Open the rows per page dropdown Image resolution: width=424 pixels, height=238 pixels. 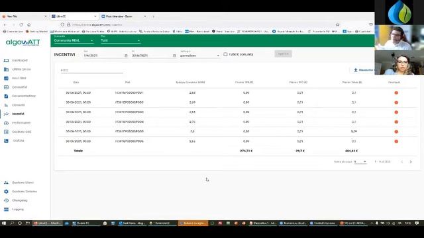pyautogui.click(x=360, y=162)
